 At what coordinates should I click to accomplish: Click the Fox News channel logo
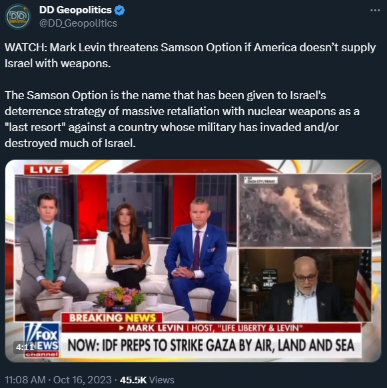pos(42,340)
